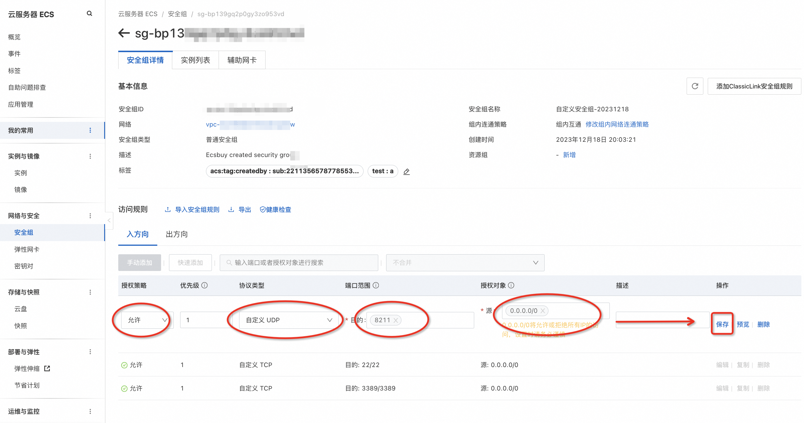
Task: Collapse the sidebar with the arrow handle
Action: pyautogui.click(x=109, y=221)
